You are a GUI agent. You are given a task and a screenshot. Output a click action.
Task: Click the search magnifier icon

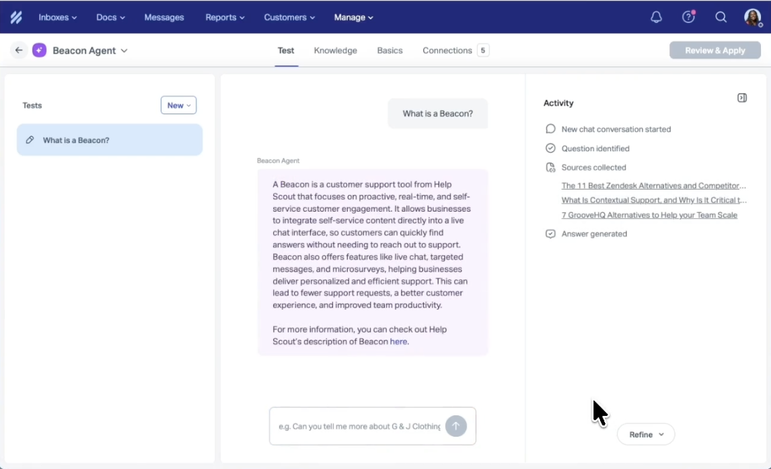[x=721, y=17]
